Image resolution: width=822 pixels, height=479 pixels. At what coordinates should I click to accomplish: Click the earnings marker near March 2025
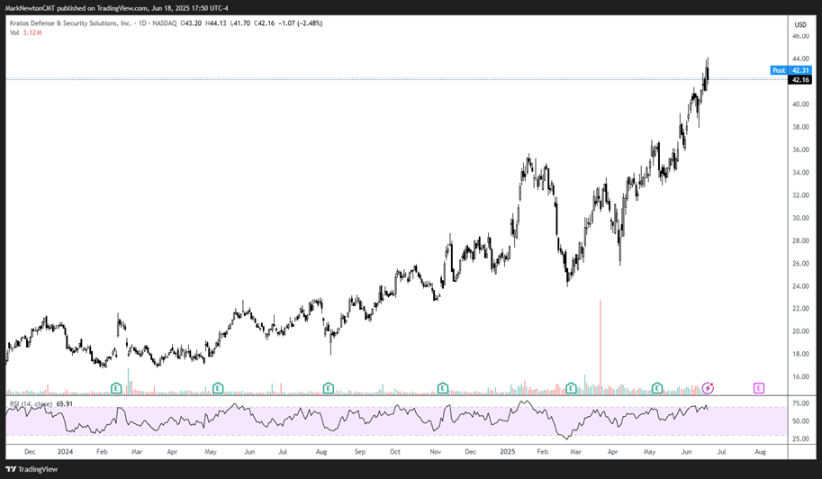point(570,388)
